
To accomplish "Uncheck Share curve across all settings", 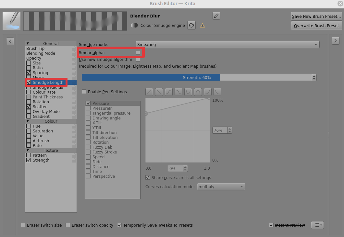I will point(148,177).
